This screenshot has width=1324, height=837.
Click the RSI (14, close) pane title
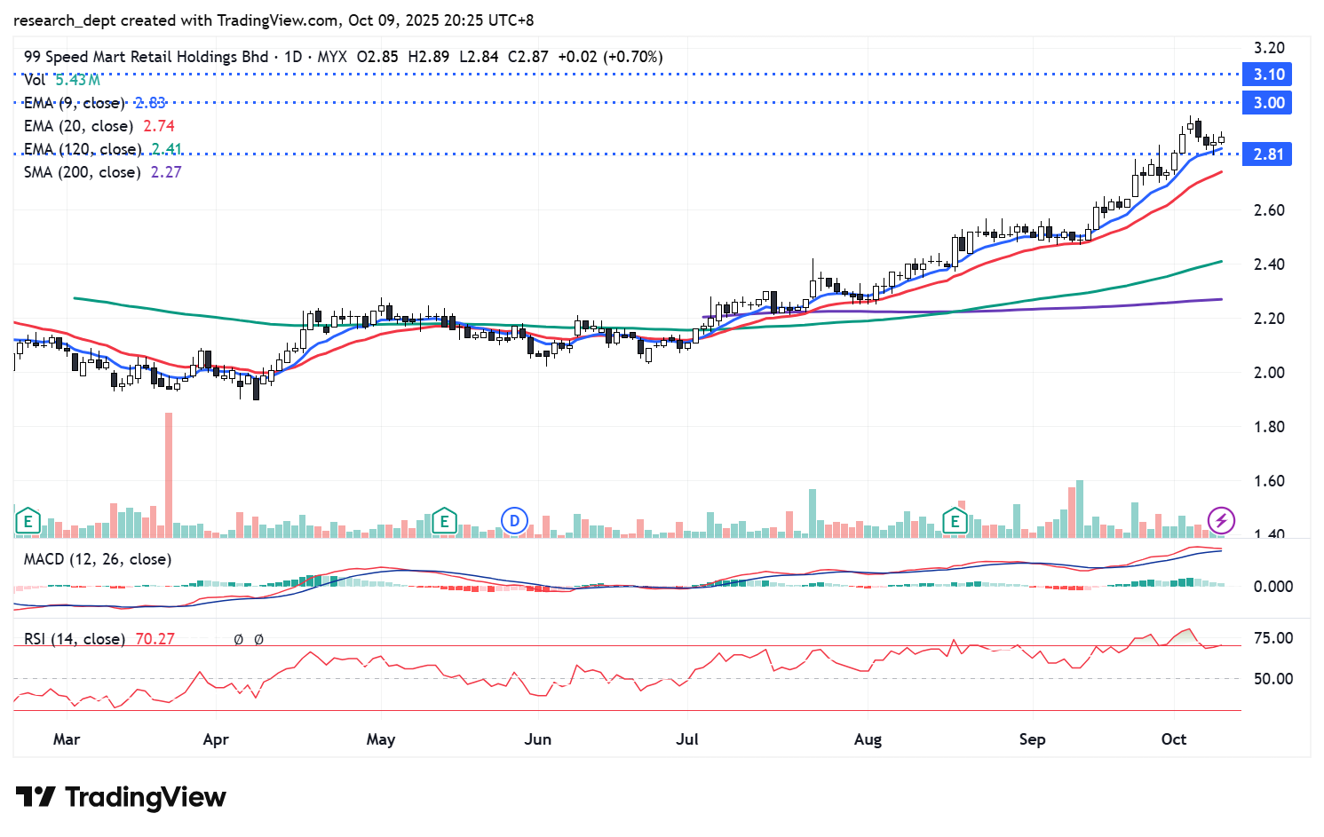pos(74,639)
